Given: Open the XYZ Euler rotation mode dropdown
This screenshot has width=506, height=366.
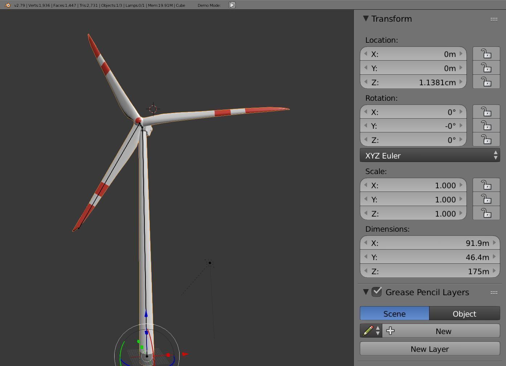Looking at the screenshot, I should click(x=430, y=155).
